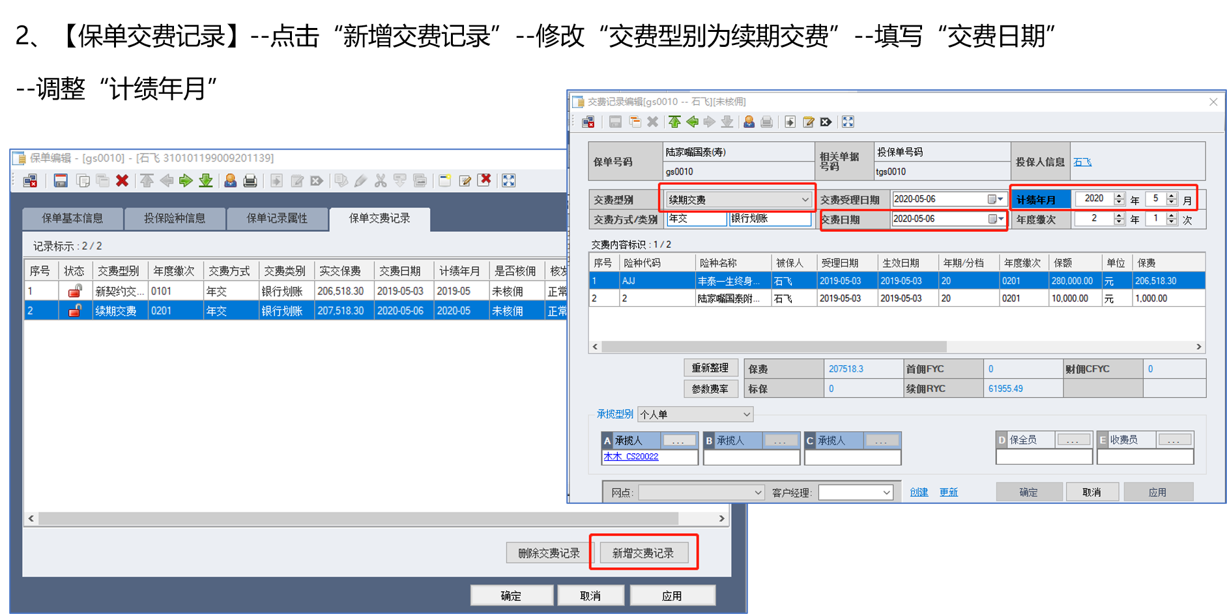The width and height of the screenshot is (1227, 614).
Task: Open the 交费日期 date picker dropdown
Action: pyautogui.click(x=1000, y=219)
